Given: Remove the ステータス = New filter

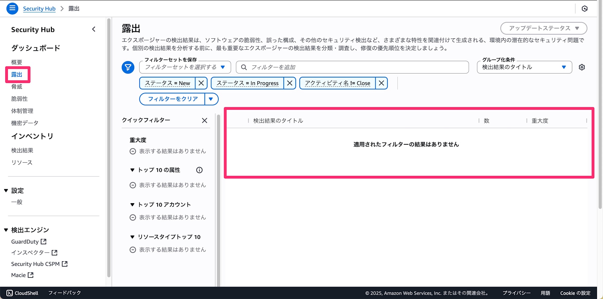Looking at the screenshot, I should tap(201, 83).
